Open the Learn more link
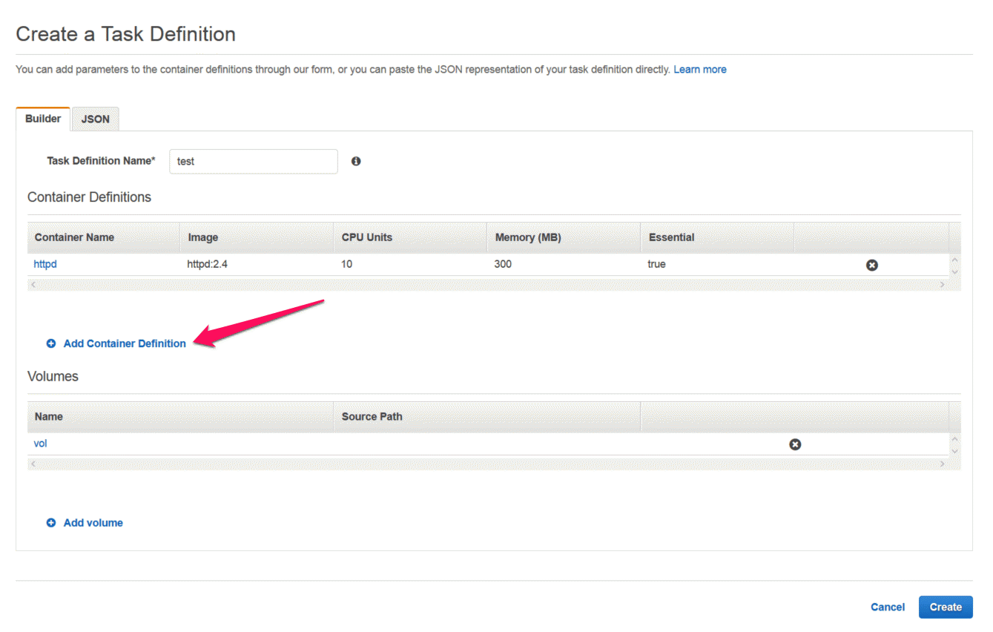The width and height of the screenshot is (993, 632). 700,70
